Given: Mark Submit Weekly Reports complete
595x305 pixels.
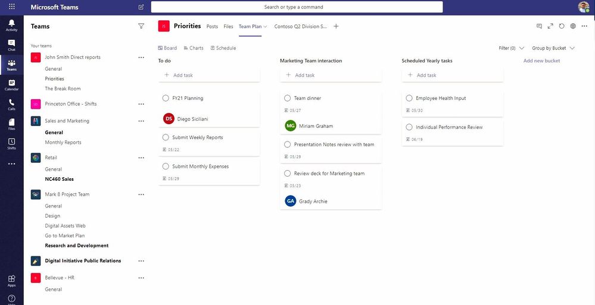Looking at the screenshot, I should [166, 137].
